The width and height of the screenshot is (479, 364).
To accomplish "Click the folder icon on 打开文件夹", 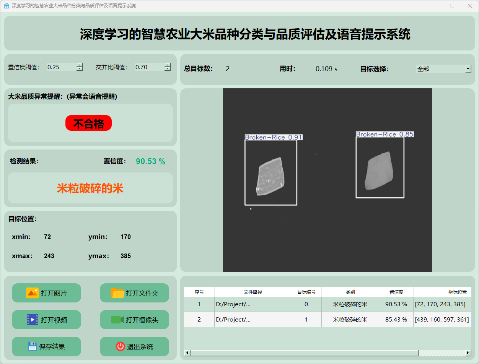I will click(117, 293).
